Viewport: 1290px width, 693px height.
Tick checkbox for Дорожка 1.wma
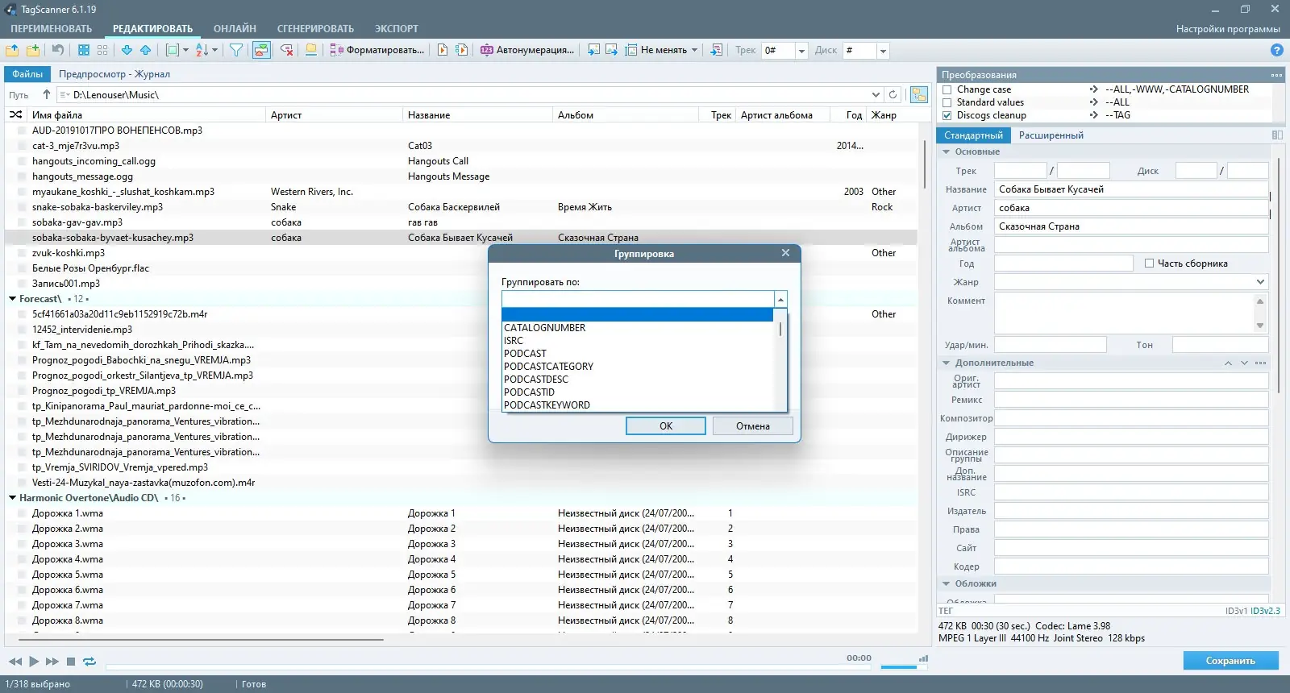(23, 513)
